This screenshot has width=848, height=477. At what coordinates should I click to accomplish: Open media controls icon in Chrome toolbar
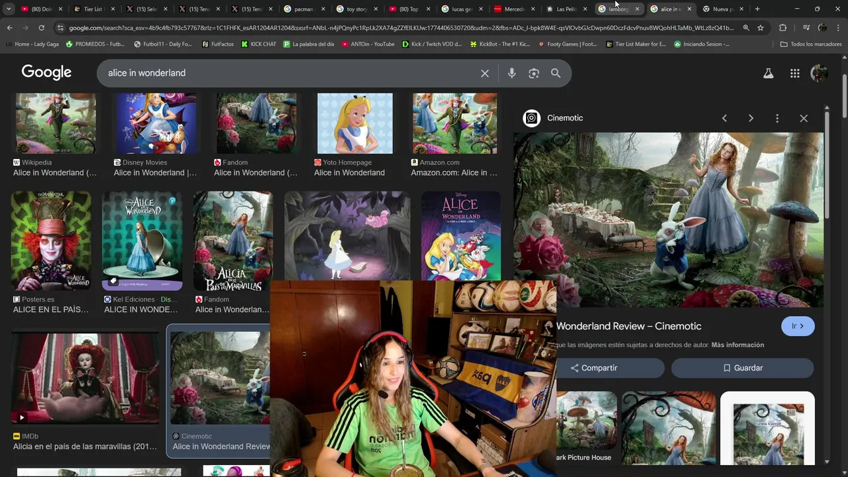point(806,28)
